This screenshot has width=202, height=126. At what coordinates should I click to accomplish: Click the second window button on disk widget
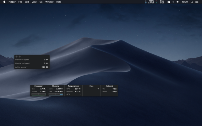coord(19,56)
